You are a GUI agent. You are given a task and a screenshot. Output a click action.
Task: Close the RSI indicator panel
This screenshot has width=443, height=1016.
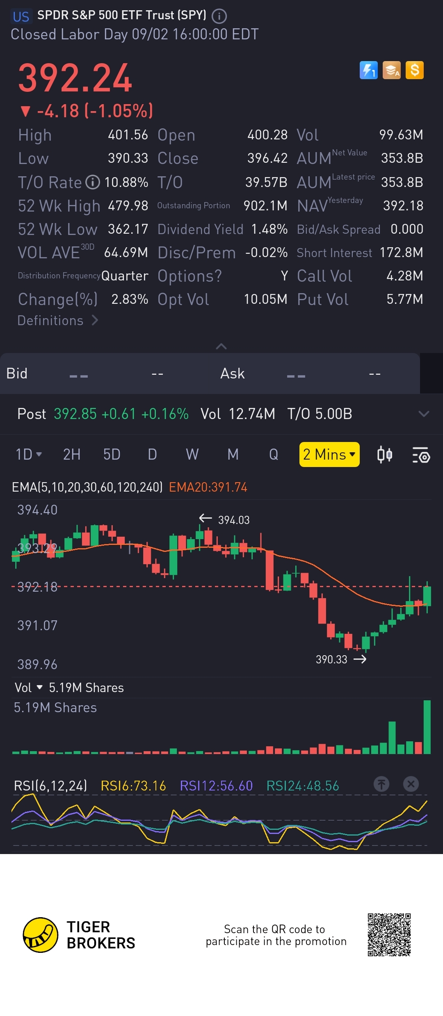[x=411, y=784]
